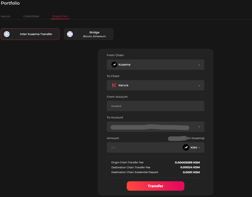This screenshot has height=197, width=252.
Task: Open the Karura tab
Action: click(x=5, y=16)
